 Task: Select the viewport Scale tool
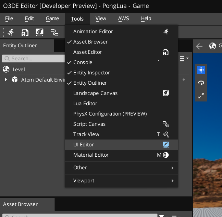[x=201, y=96]
